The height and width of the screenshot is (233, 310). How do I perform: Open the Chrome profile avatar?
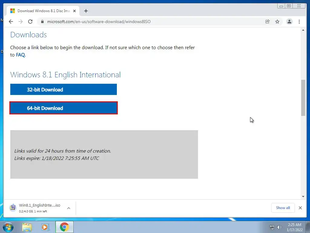coord(289,22)
